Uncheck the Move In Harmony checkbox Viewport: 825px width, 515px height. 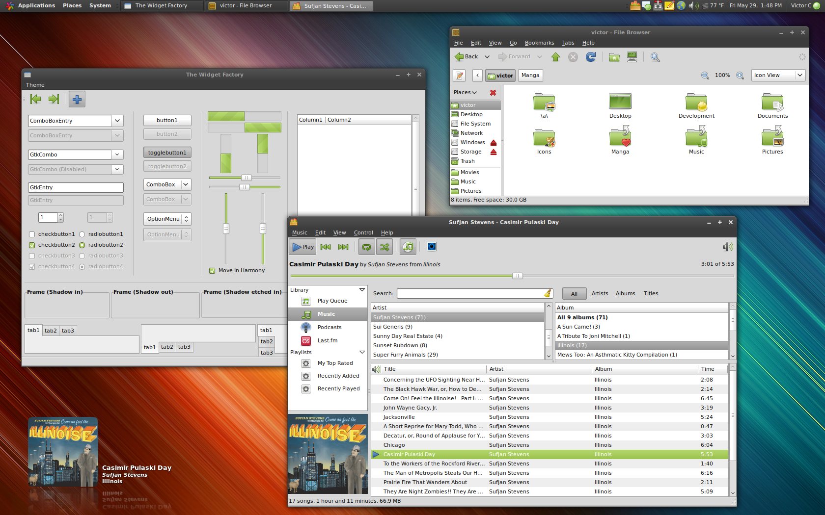click(212, 271)
